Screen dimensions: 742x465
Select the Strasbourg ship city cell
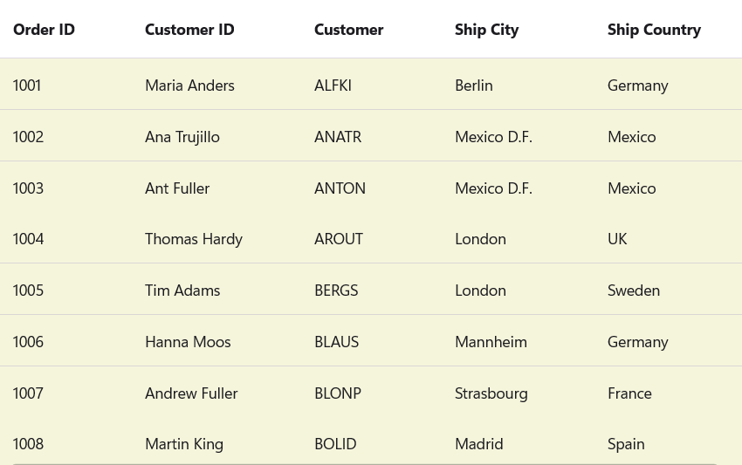pos(491,393)
